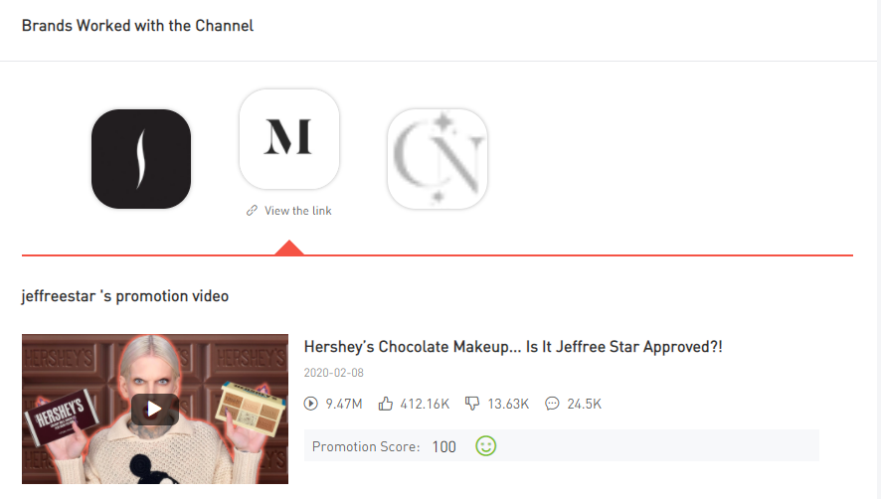This screenshot has width=881, height=499.
Task: Open the 'View the link' hyperlink
Action: pos(297,211)
